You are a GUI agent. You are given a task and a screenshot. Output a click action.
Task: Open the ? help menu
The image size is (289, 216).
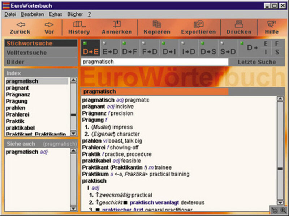coord(89,14)
